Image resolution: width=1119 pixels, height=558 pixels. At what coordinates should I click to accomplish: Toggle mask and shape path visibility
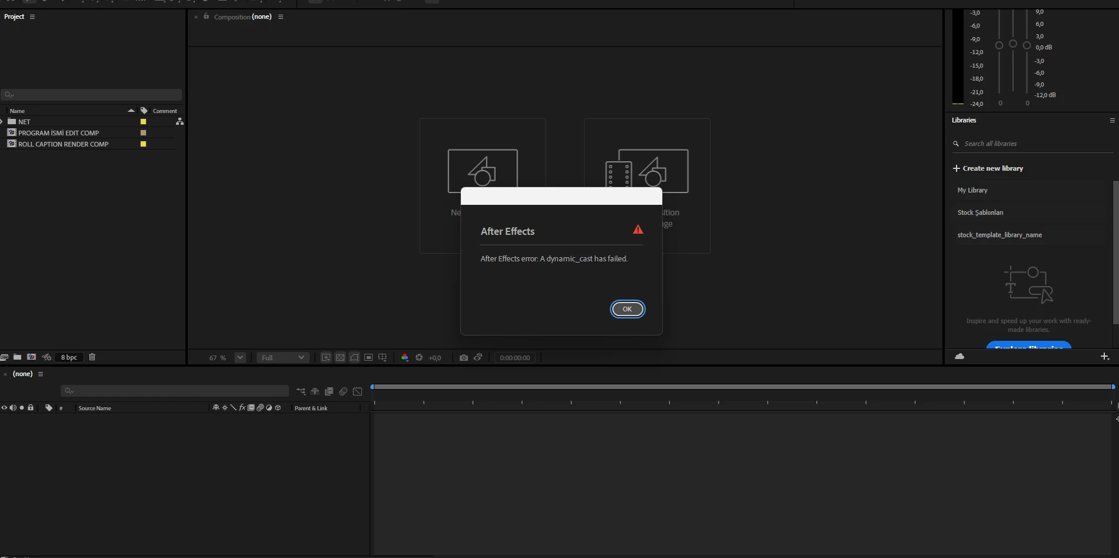tap(354, 357)
